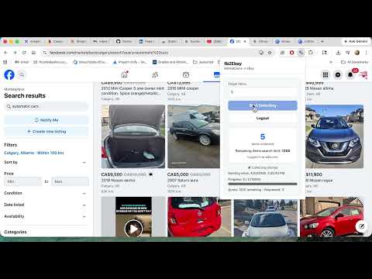Image resolution: width=372 pixels, height=279 pixels.
Task: Open the red hatchback rear listing photo
Action: 199,217
